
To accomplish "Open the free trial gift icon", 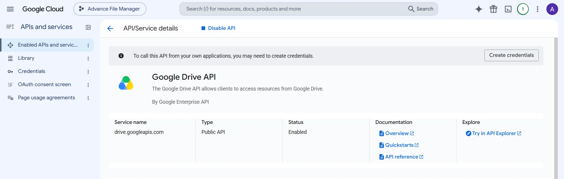I will 493,9.
